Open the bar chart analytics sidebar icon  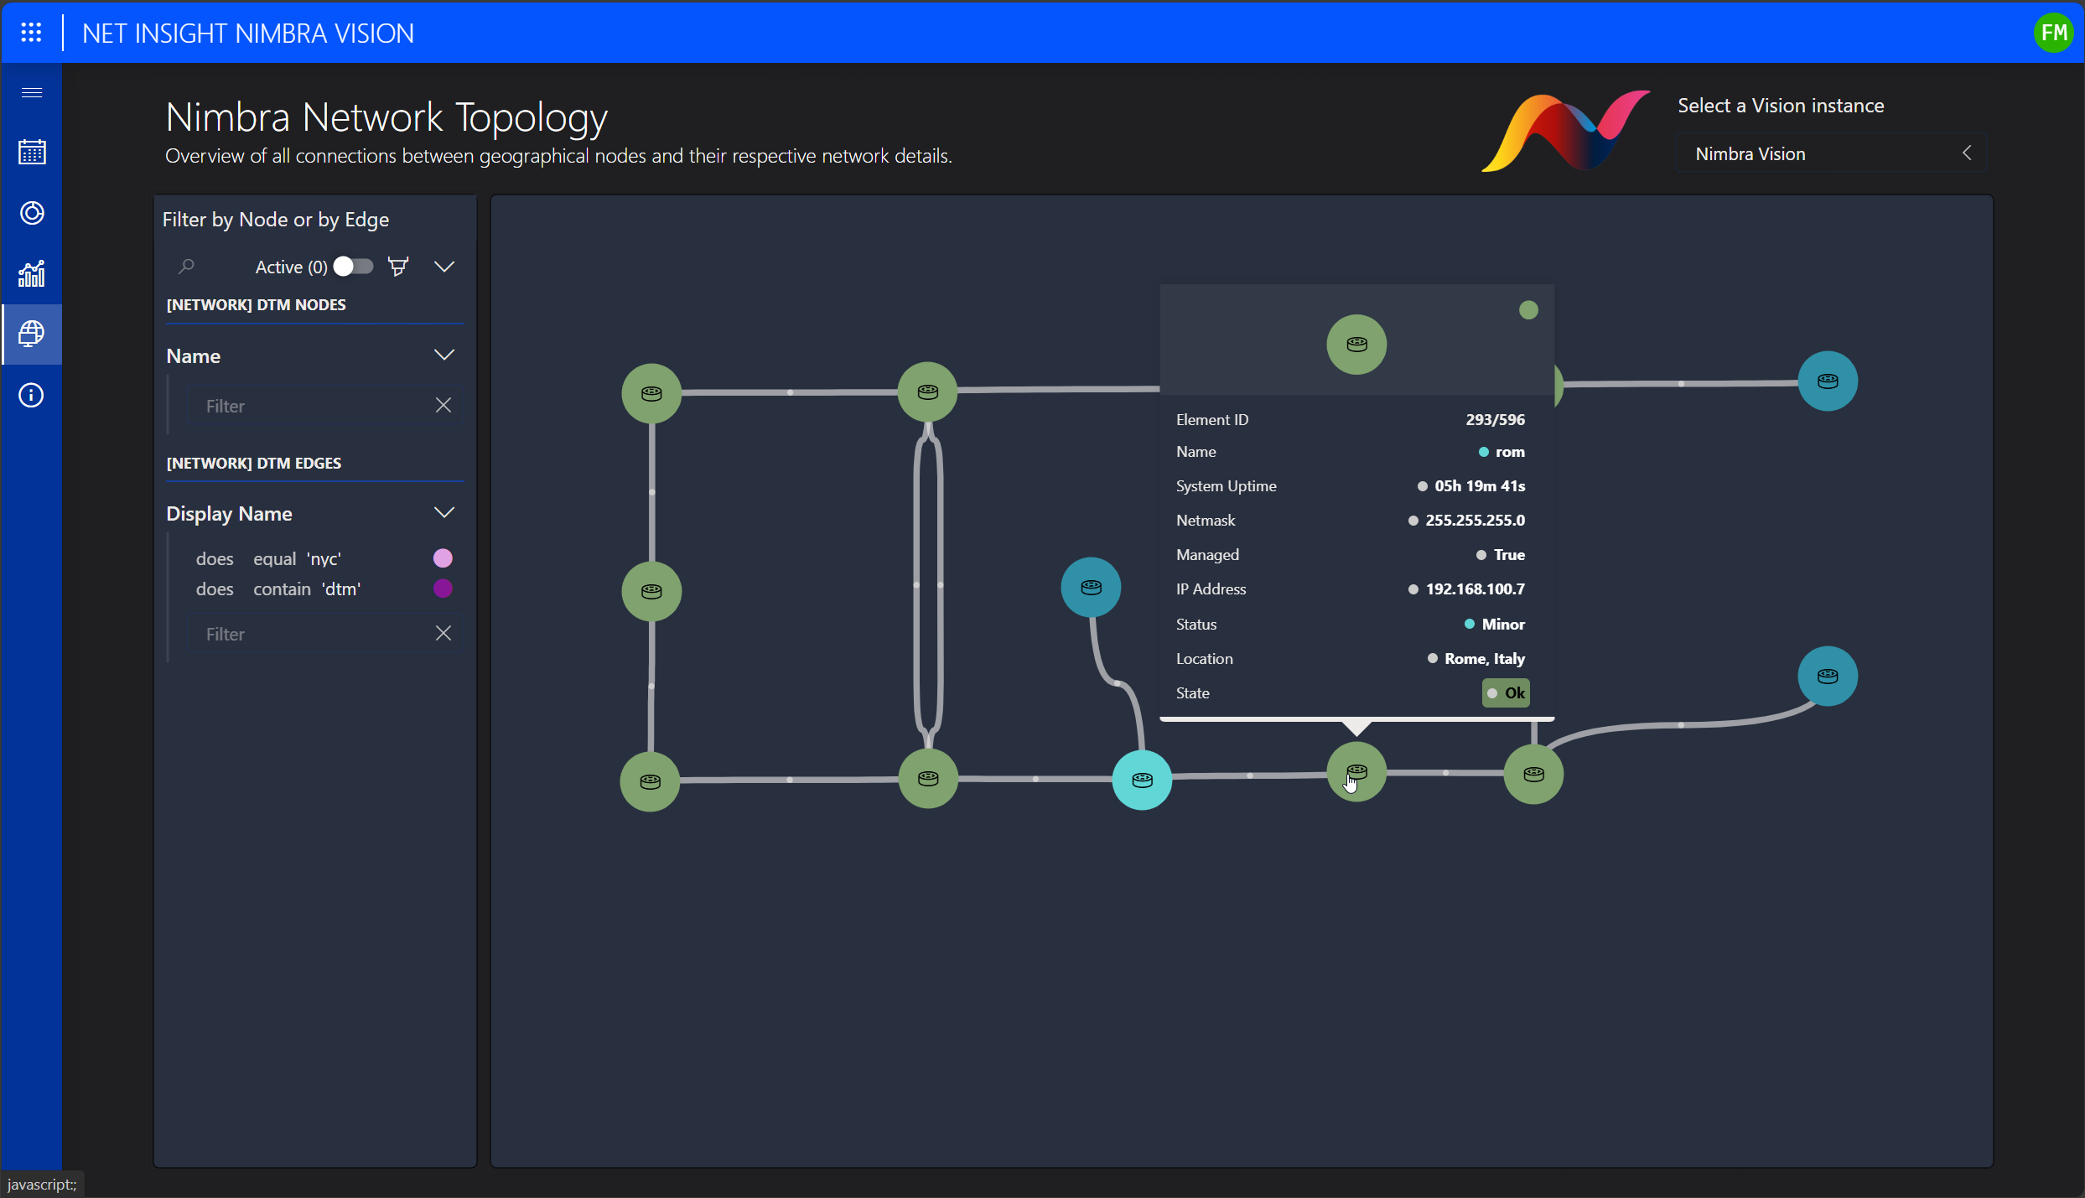(31, 273)
